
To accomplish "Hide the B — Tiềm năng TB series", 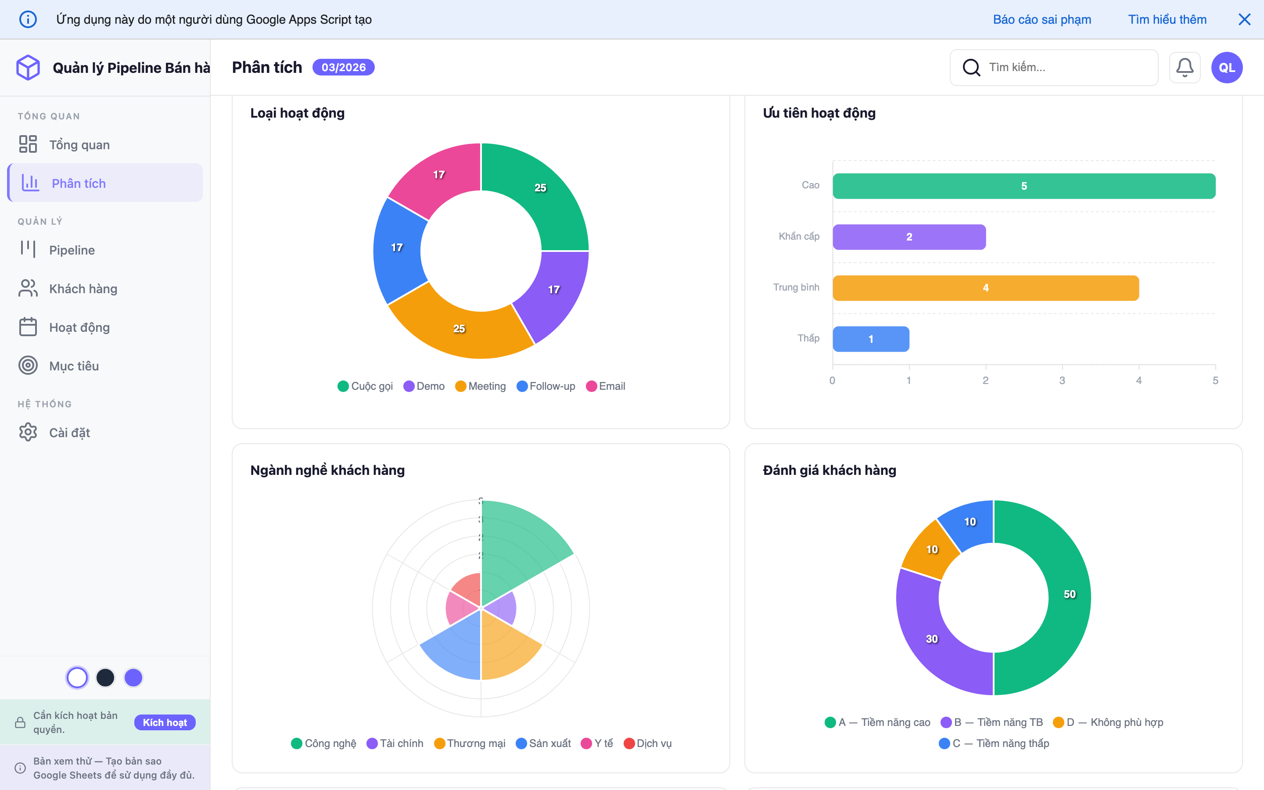I will tap(991, 722).
